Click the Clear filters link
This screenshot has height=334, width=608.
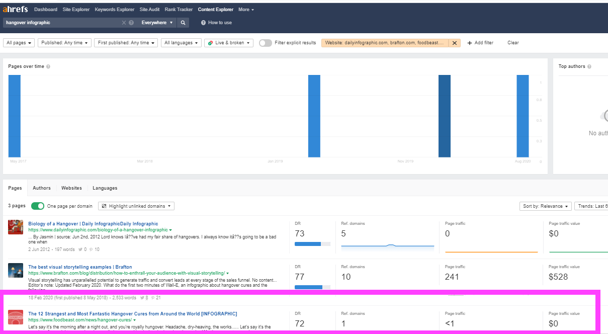(513, 43)
